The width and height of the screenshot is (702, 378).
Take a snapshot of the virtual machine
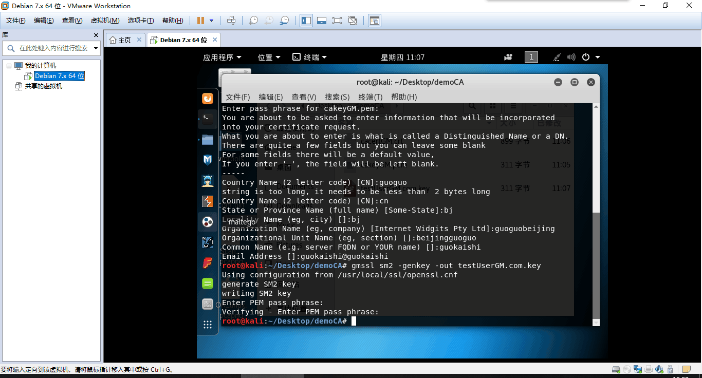tap(253, 21)
